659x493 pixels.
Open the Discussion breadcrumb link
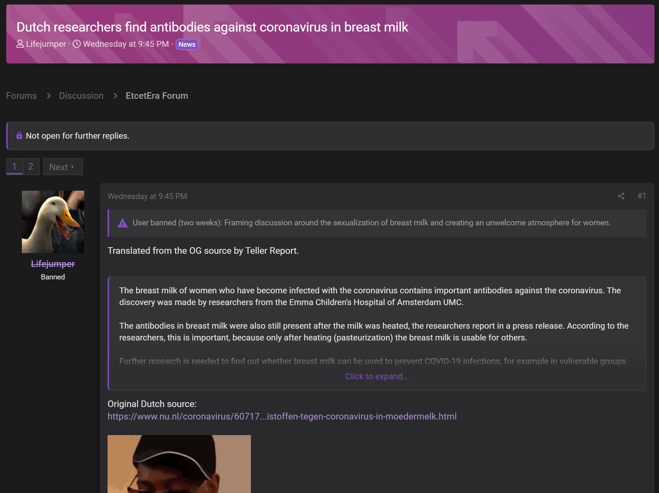click(81, 96)
